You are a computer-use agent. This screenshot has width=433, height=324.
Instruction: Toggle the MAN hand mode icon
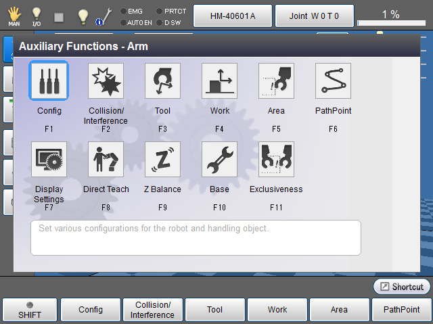point(14,16)
